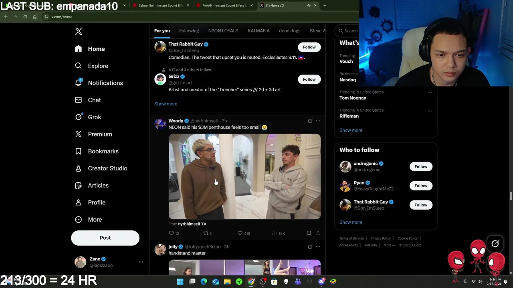Open more options for Rifleman trend
513x288 pixels.
point(430,111)
